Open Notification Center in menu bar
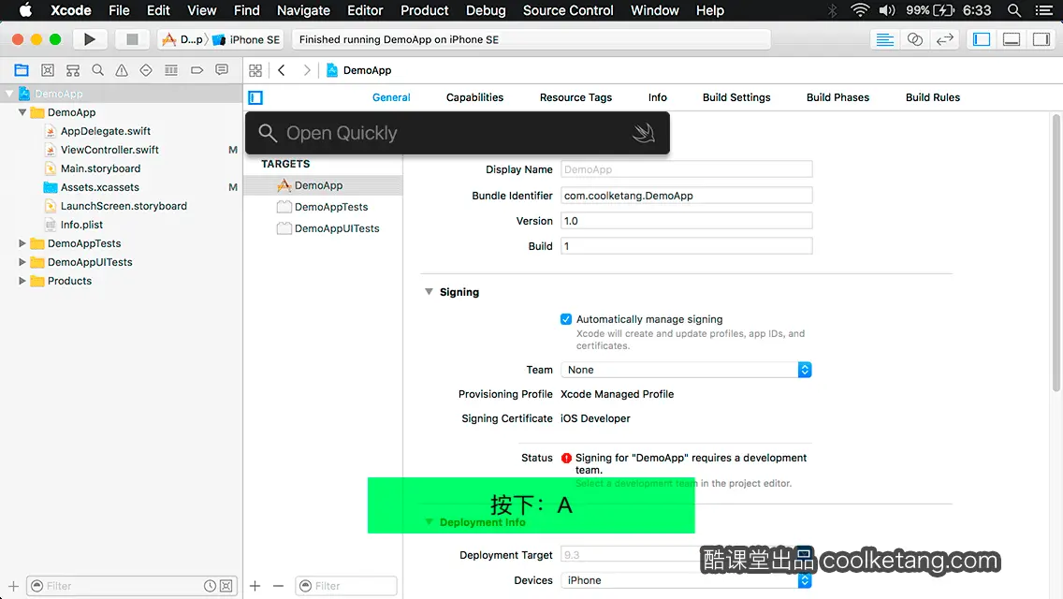 (x=1044, y=10)
